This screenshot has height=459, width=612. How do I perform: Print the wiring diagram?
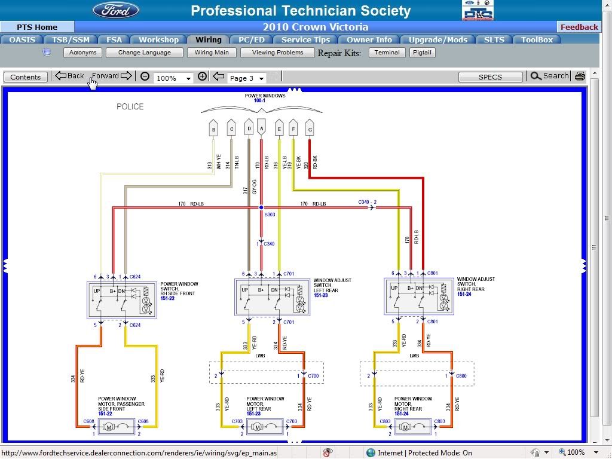pos(580,76)
